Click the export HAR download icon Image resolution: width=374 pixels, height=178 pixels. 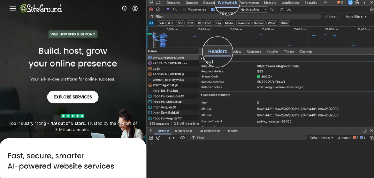point(289,10)
